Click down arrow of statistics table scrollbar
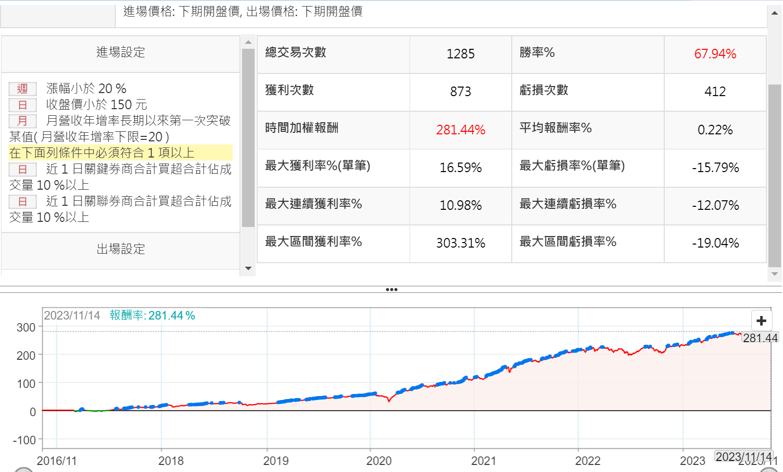The image size is (783, 472). coord(774,274)
